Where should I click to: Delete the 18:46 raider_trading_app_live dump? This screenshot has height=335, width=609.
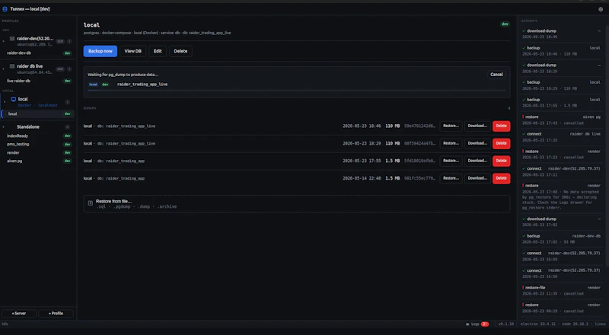coord(502,126)
